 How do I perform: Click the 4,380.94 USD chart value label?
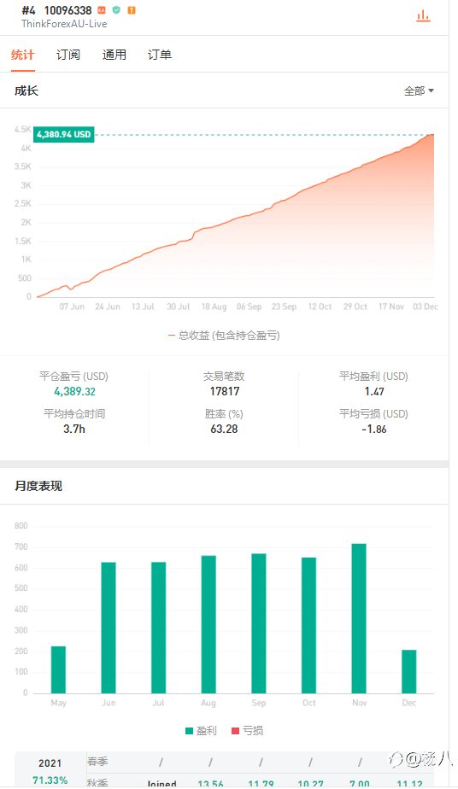(x=64, y=134)
